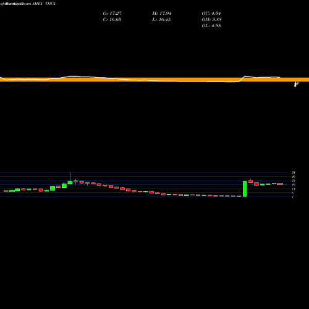This screenshot has height=309, width=309.
Task: Click the 'H: 17.94' high price value
Action: point(162,14)
